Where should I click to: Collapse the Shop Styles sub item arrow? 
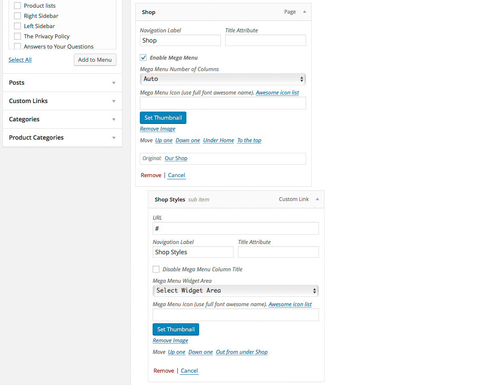(317, 199)
